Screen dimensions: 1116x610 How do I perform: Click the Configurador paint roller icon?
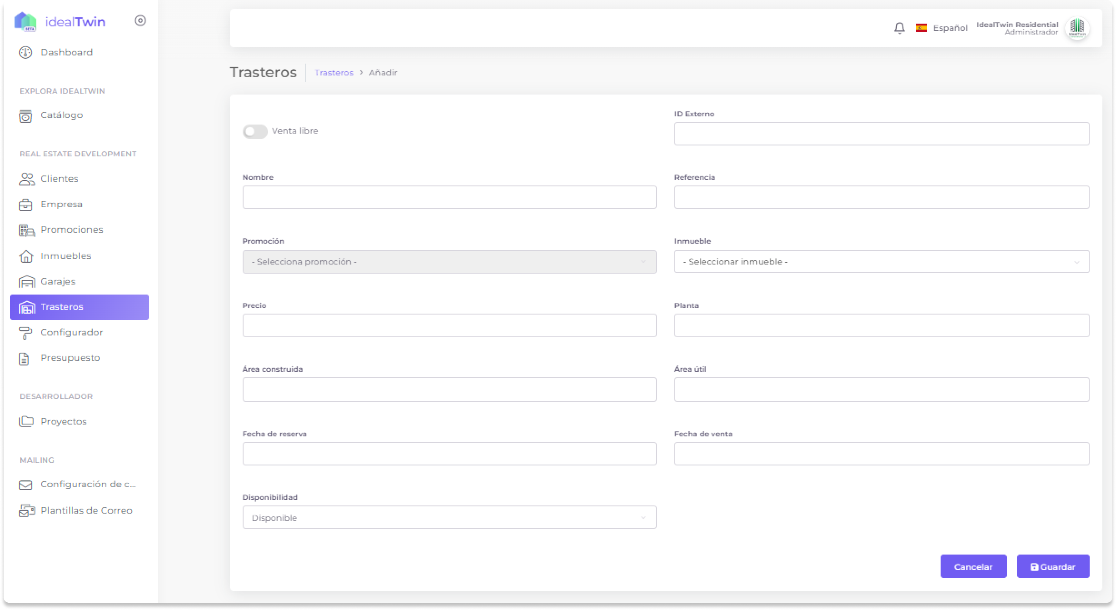click(25, 333)
